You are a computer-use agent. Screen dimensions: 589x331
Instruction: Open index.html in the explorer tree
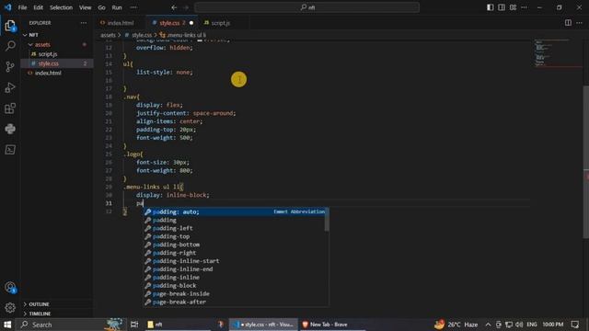(56, 73)
